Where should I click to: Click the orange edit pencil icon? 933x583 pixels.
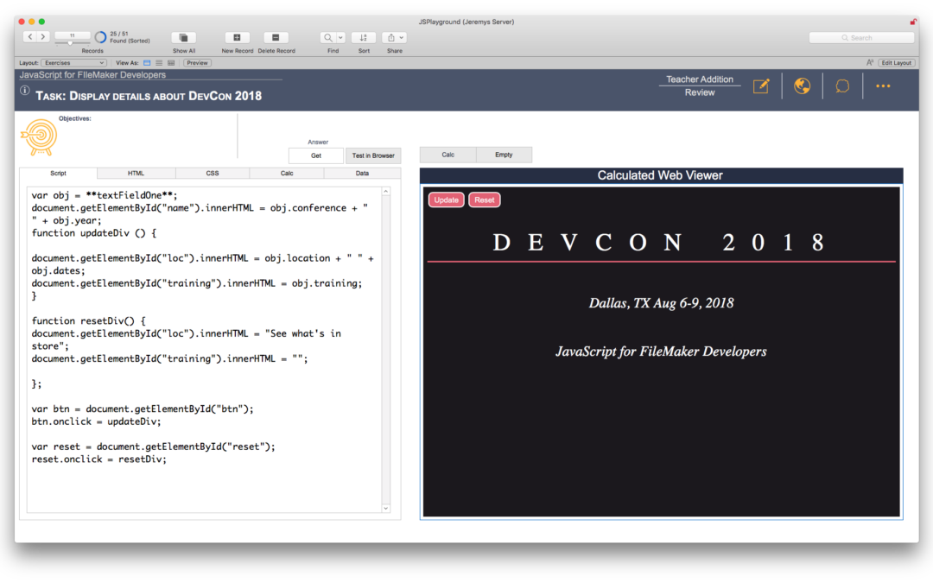click(x=761, y=86)
